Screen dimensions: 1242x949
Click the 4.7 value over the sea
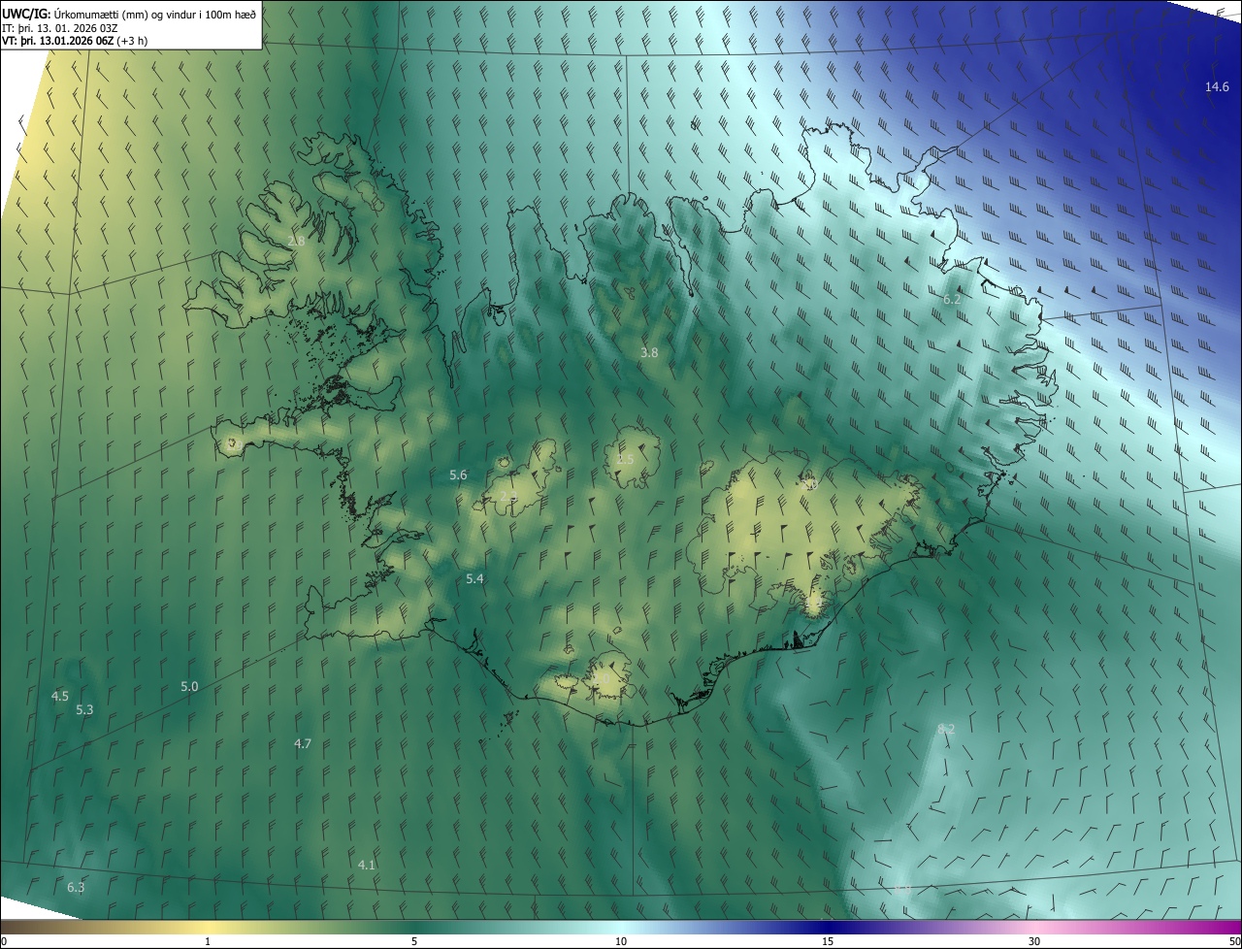point(303,743)
